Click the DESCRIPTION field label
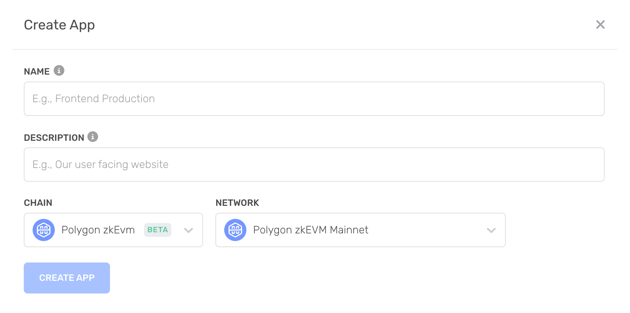 54,138
